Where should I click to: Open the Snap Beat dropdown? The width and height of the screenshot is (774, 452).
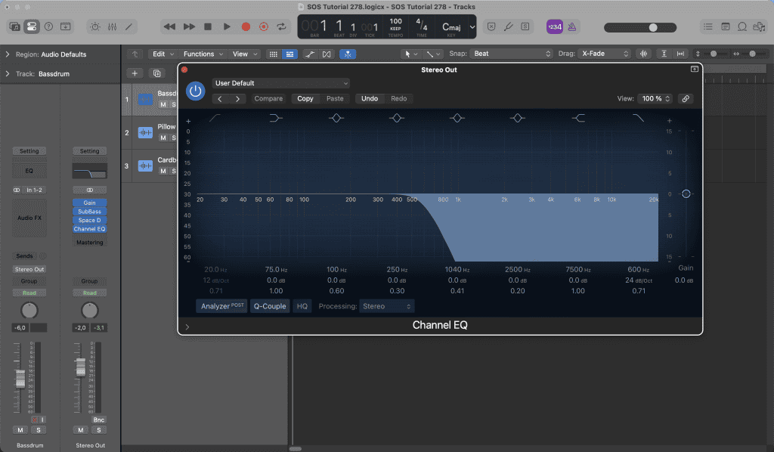(x=512, y=54)
